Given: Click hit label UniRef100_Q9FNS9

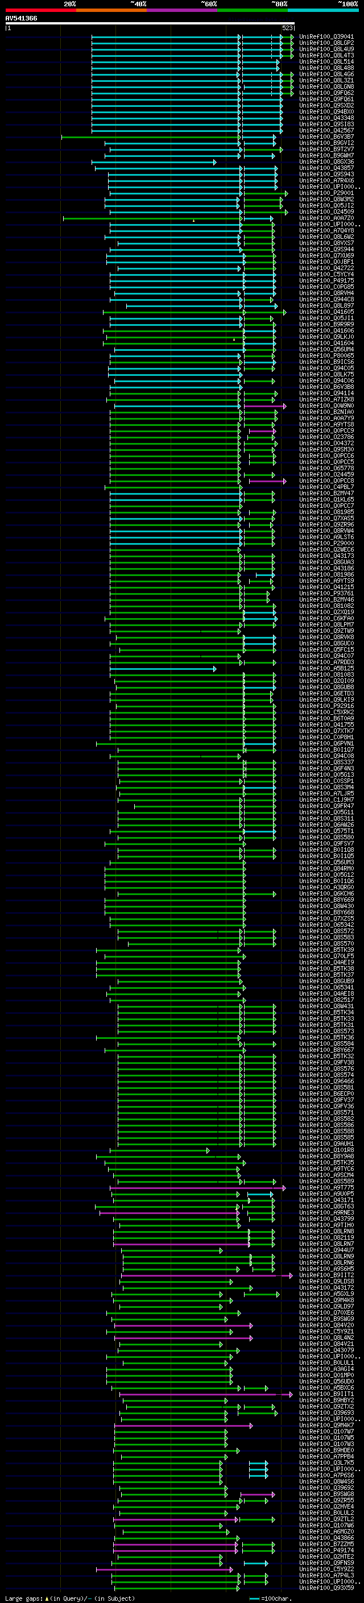Looking at the screenshot, I should click(326, 1563).
